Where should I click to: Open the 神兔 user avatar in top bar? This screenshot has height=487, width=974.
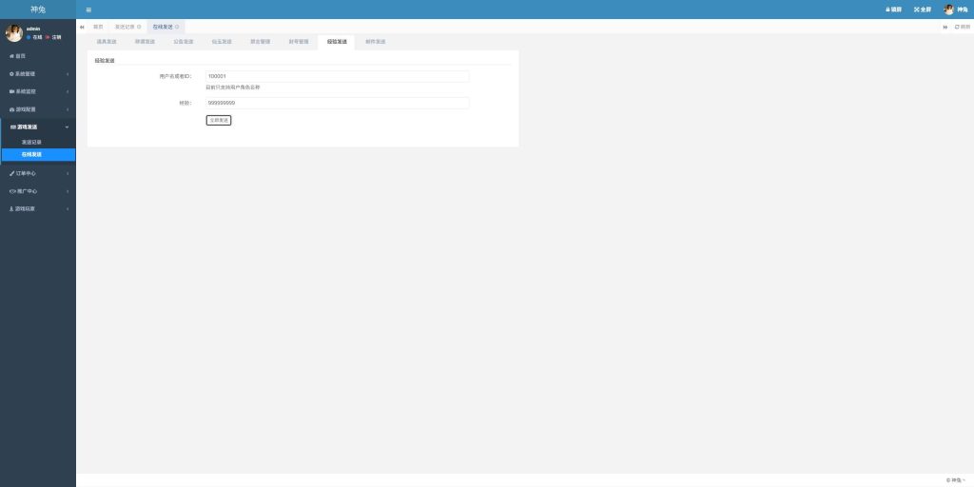click(948, 10)
